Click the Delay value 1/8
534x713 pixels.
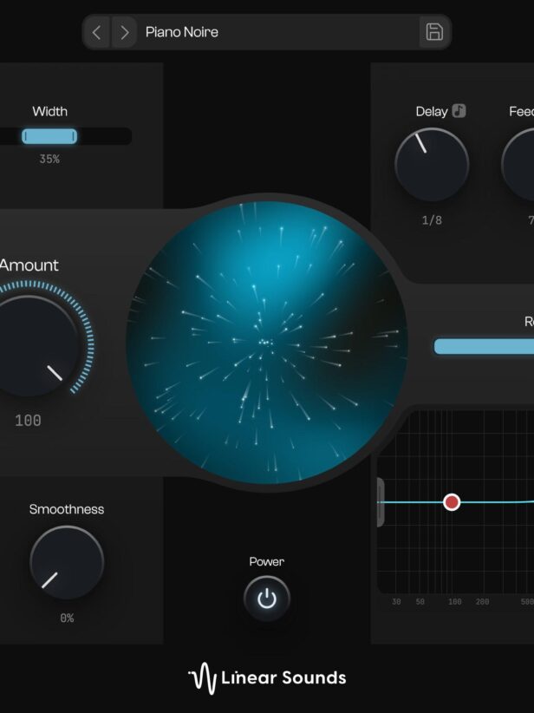(x=432, y=220)
